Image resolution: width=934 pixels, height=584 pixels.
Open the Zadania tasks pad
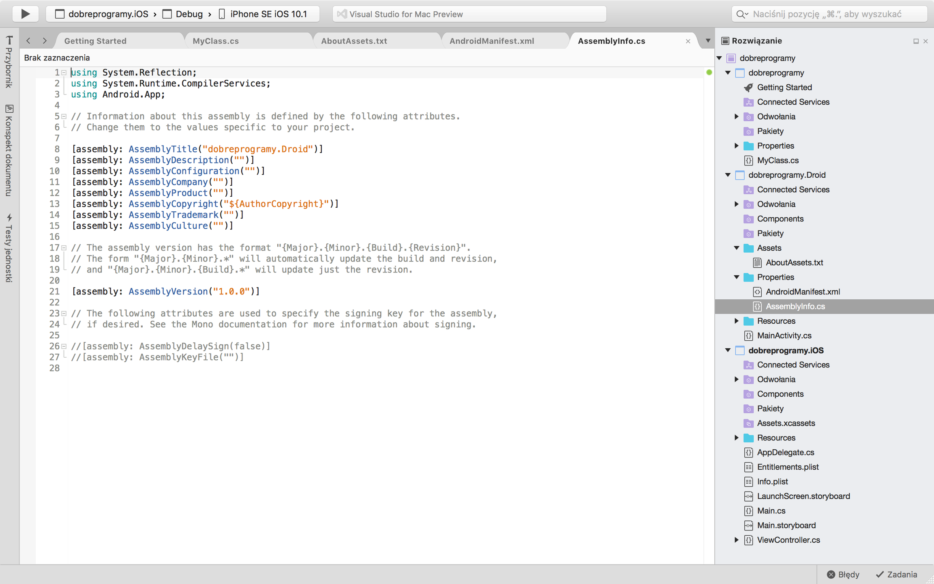(x=896, y=574)
